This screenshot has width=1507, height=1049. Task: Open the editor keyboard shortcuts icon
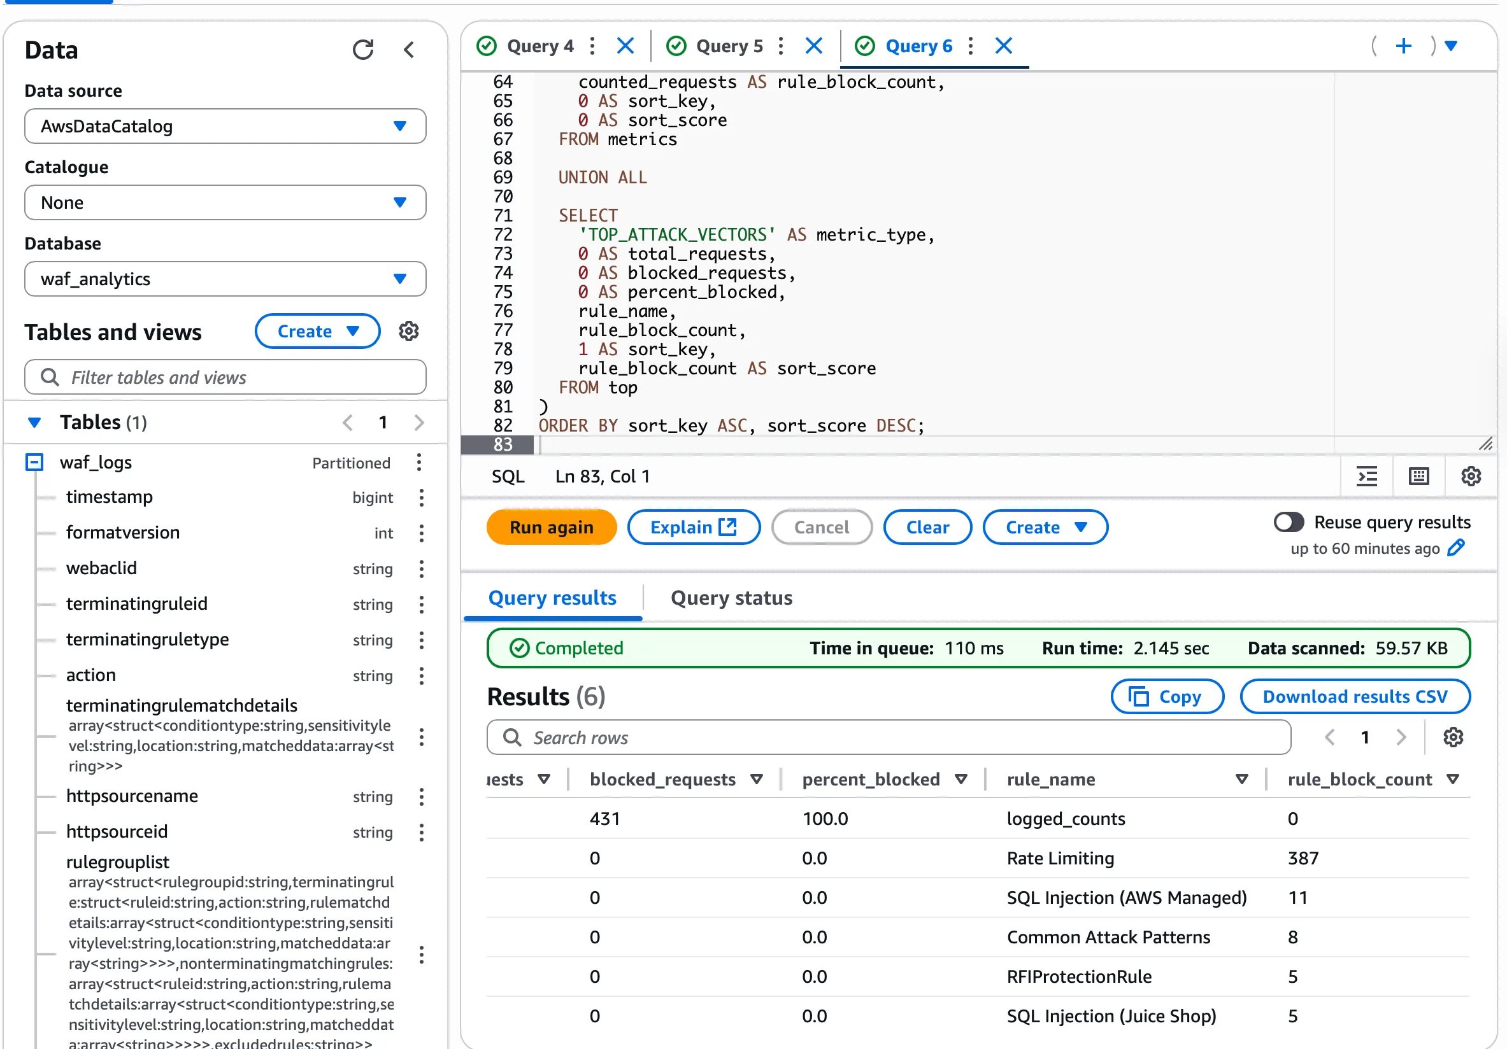(x=1418, y=476)
